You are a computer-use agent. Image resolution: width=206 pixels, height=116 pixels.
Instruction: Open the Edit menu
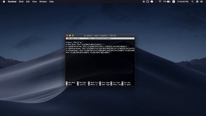[x=28, y=2]
